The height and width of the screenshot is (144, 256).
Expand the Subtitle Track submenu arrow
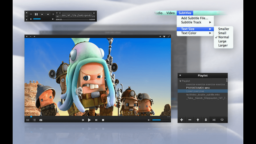point(210,22)
